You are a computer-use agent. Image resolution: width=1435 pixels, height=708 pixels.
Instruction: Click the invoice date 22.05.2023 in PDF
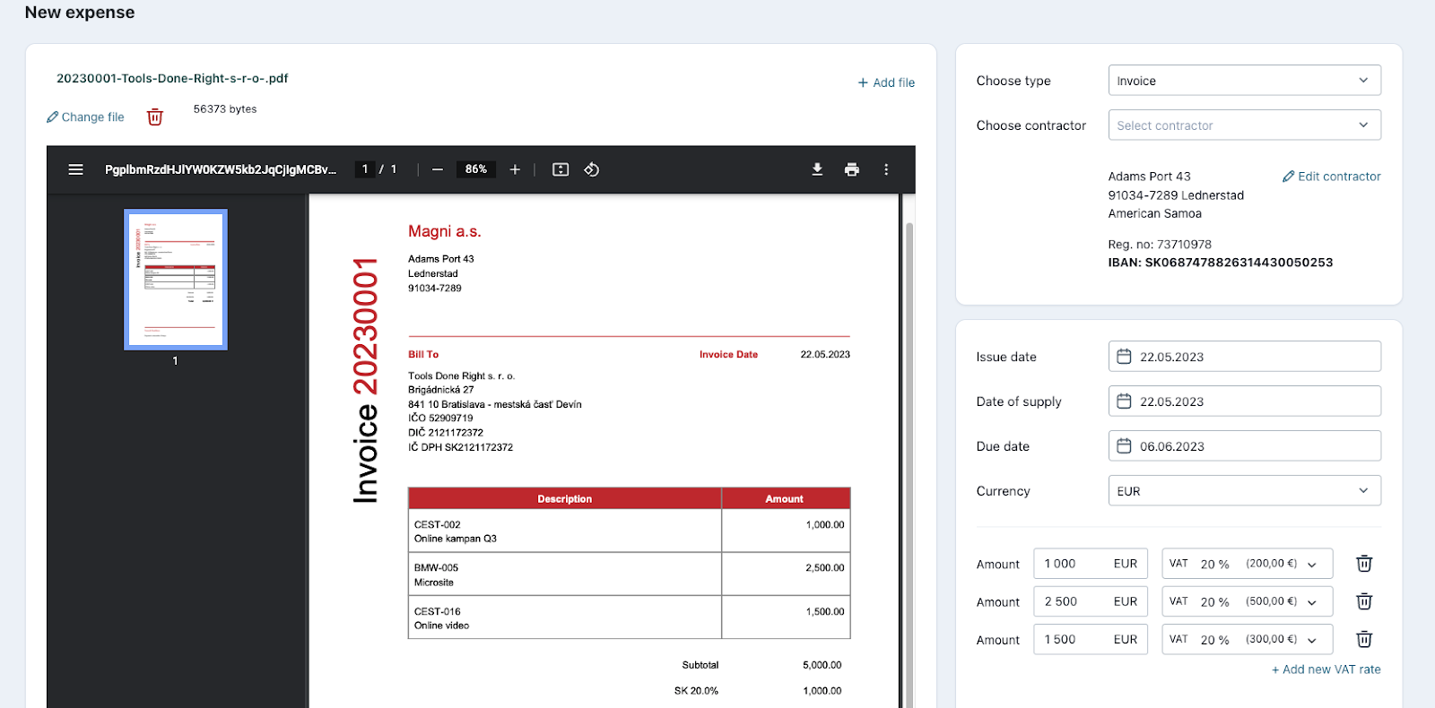pos(825,355)
